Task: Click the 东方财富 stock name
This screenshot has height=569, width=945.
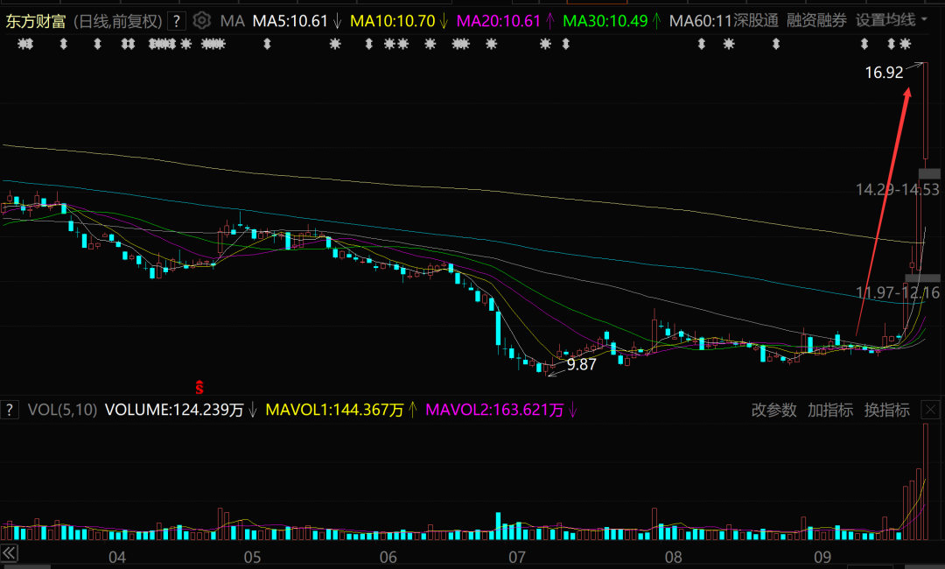Action: [36, 21]
